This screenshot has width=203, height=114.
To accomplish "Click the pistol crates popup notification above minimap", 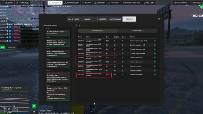I will pyautogui.click(x=14, y=89).
